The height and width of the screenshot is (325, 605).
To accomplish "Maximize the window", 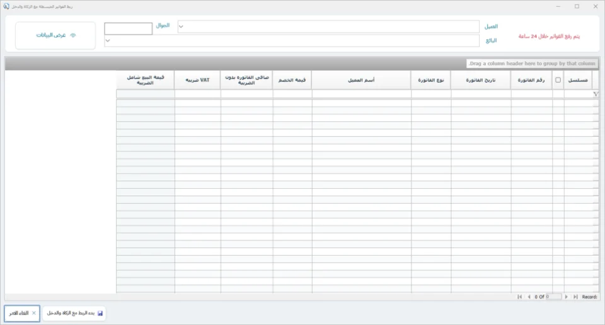I will point(577,6).
